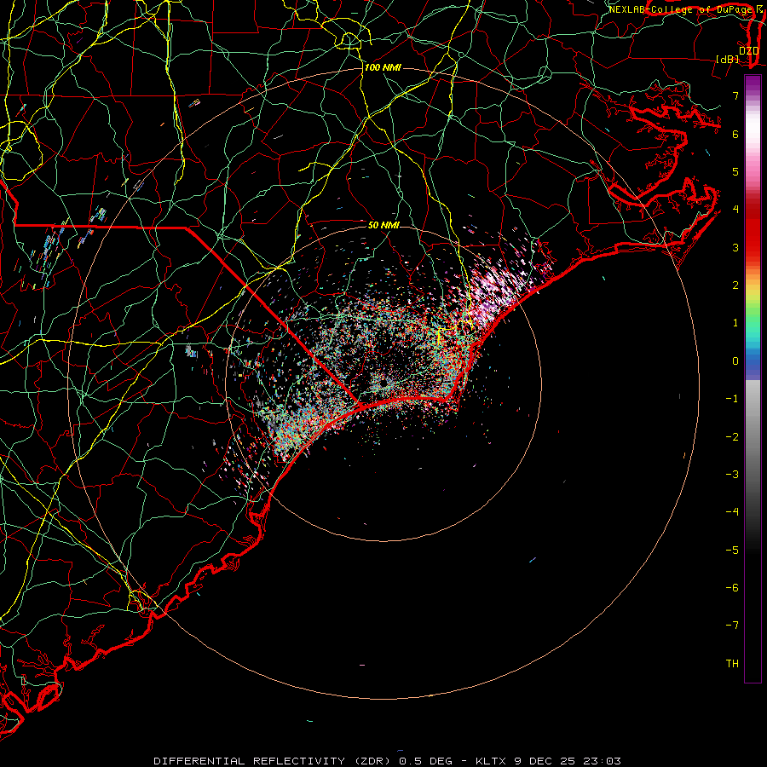Click the -4 dB tick label on scale

tap(732, 511)
